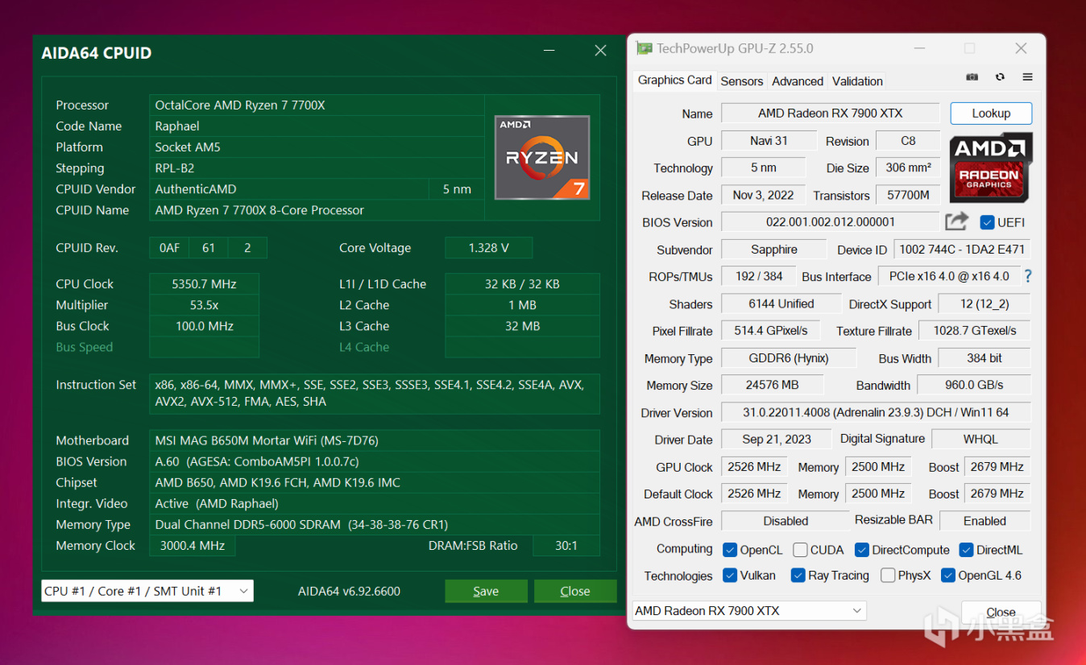The image size is (1086, 665).
Task: Click the Bandwidth value "960.0 GB/s"
Action: click(974, 385)
